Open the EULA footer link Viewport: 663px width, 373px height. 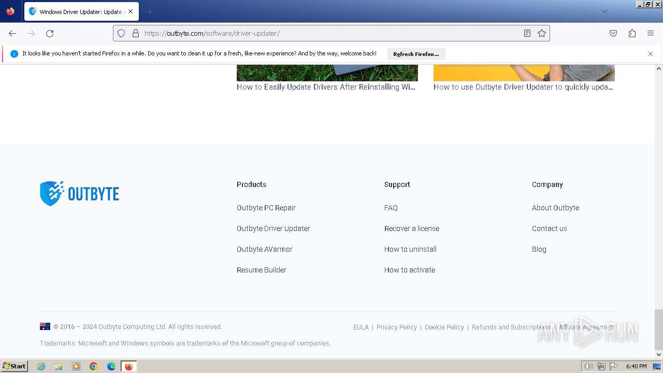click(x=361, y=327)
